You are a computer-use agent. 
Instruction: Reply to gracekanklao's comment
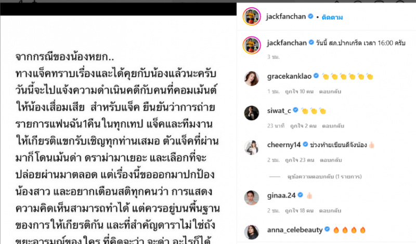[330, 92]
